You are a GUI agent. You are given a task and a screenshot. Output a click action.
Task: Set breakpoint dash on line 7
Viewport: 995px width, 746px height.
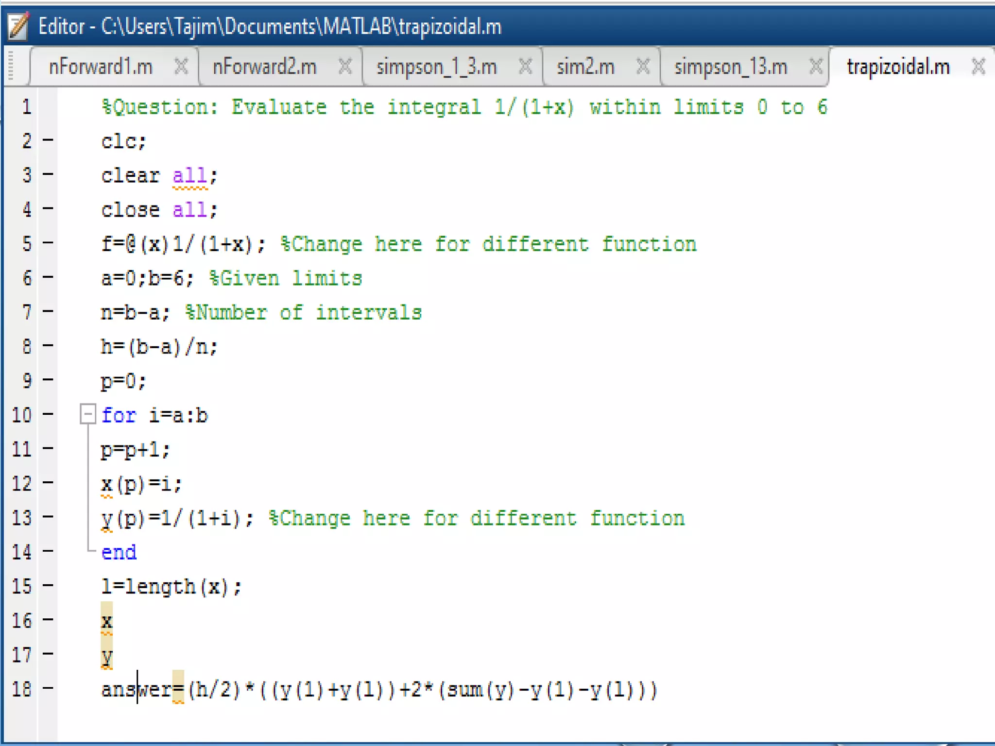pyautogui.click(x=48, y=311)
